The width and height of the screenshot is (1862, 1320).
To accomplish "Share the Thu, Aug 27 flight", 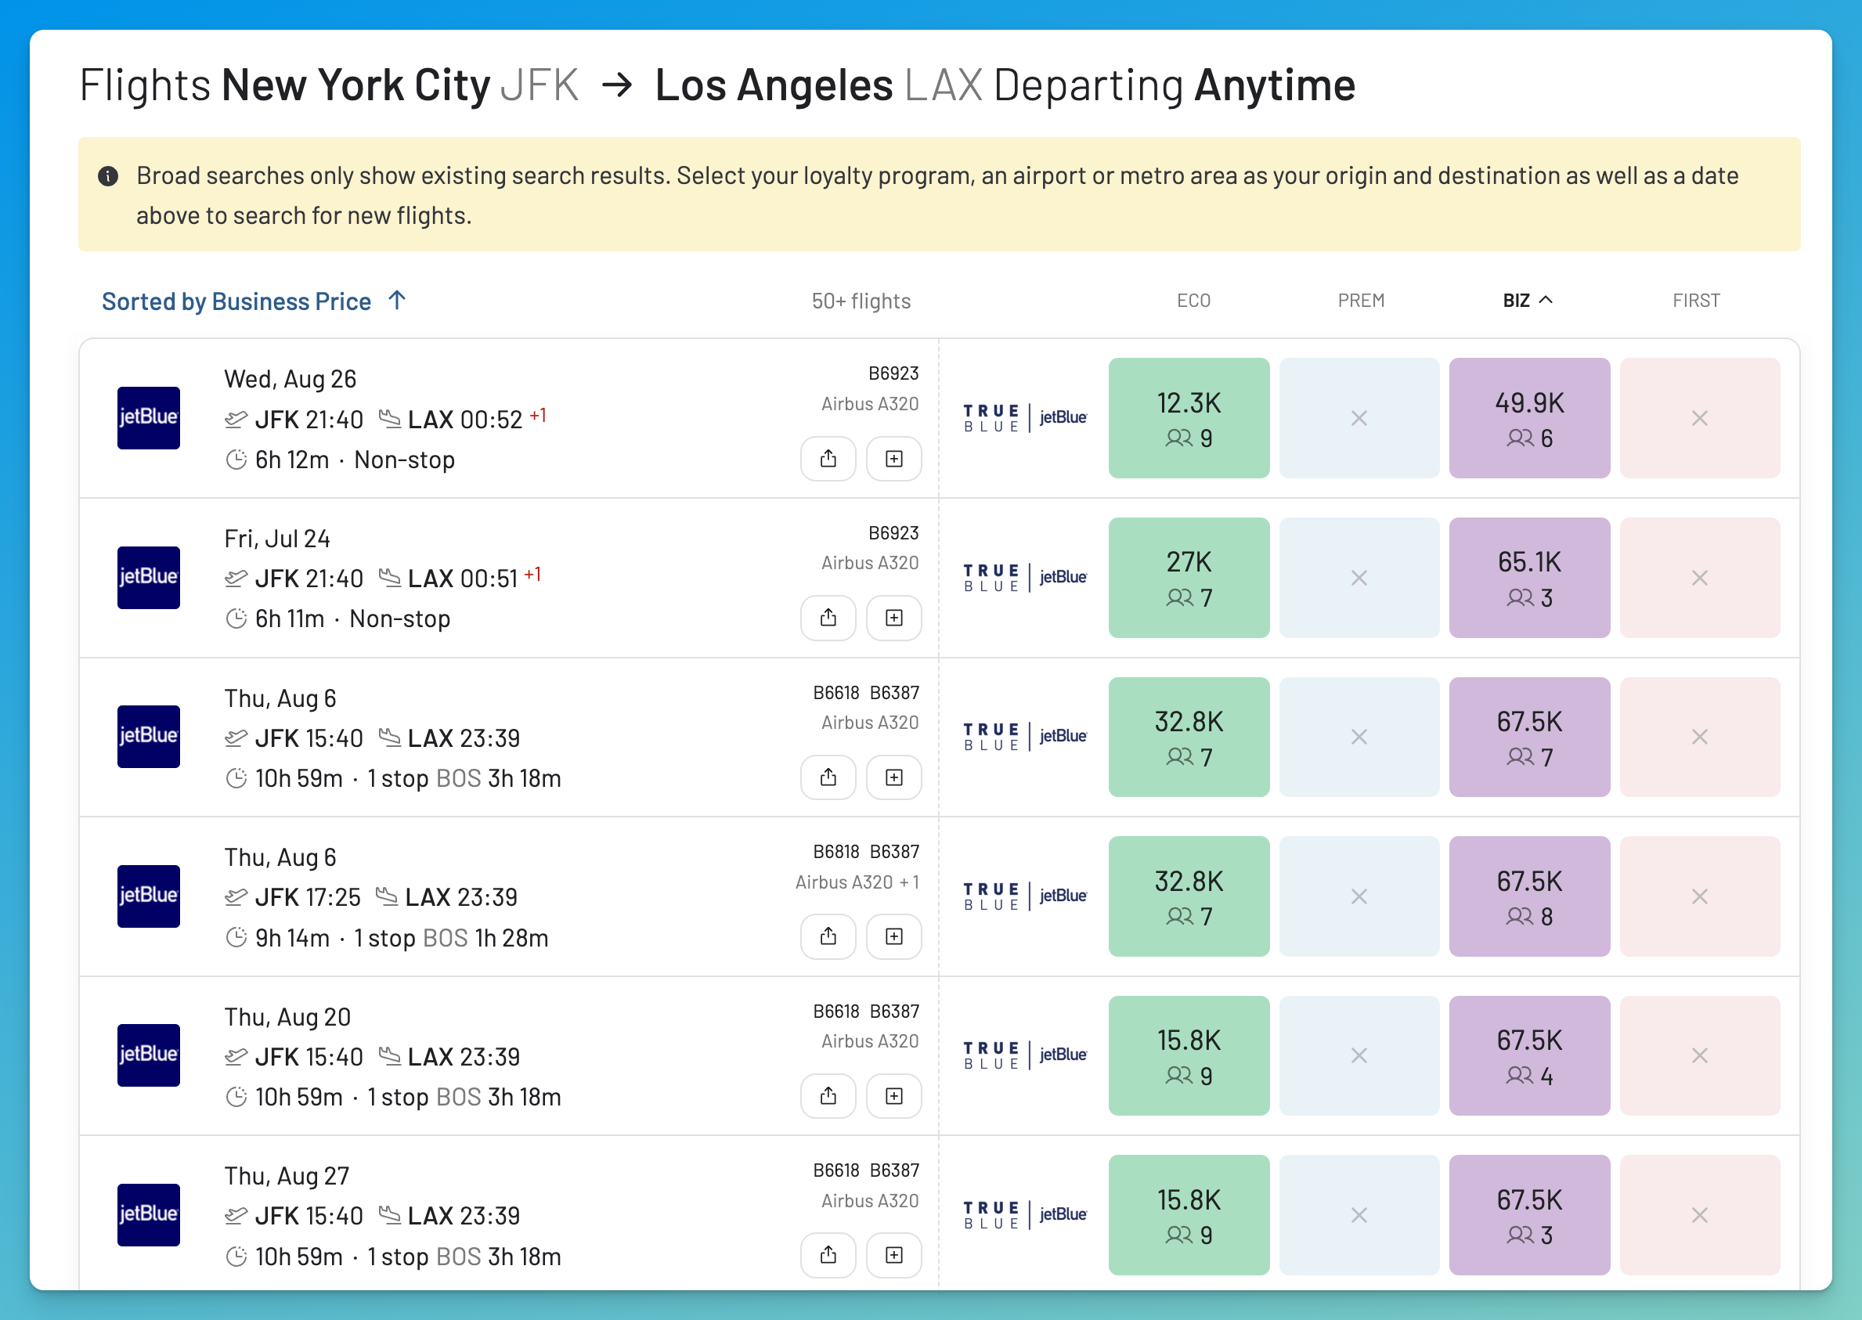I will pyautogui.click(x=828, y=1256).
